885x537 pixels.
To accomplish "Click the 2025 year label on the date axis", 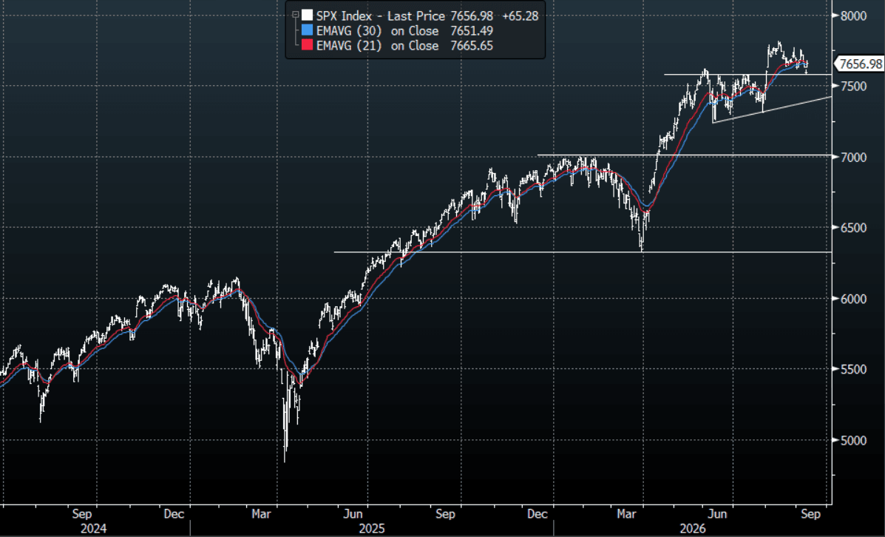I will 372,529.
